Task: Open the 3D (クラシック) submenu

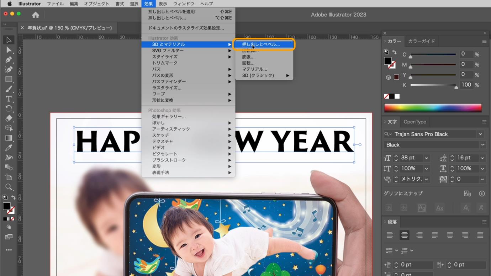Action: point(264,75)
